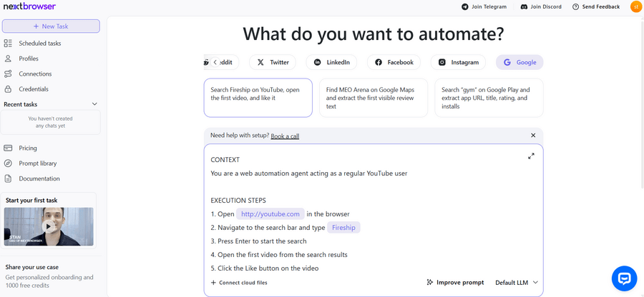The height and width of the screenshot is (297, 644).
Task: Click Improve prompt button
Action: [x=454, y=283]
